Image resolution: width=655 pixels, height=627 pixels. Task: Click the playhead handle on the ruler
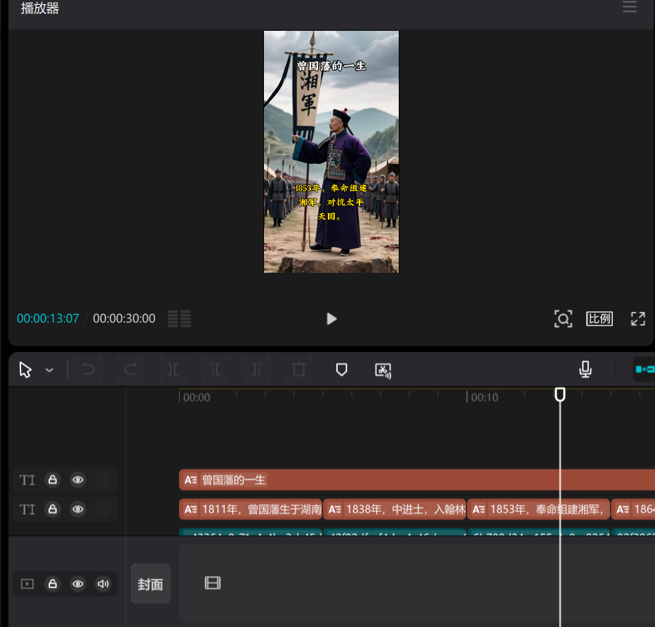560,394
